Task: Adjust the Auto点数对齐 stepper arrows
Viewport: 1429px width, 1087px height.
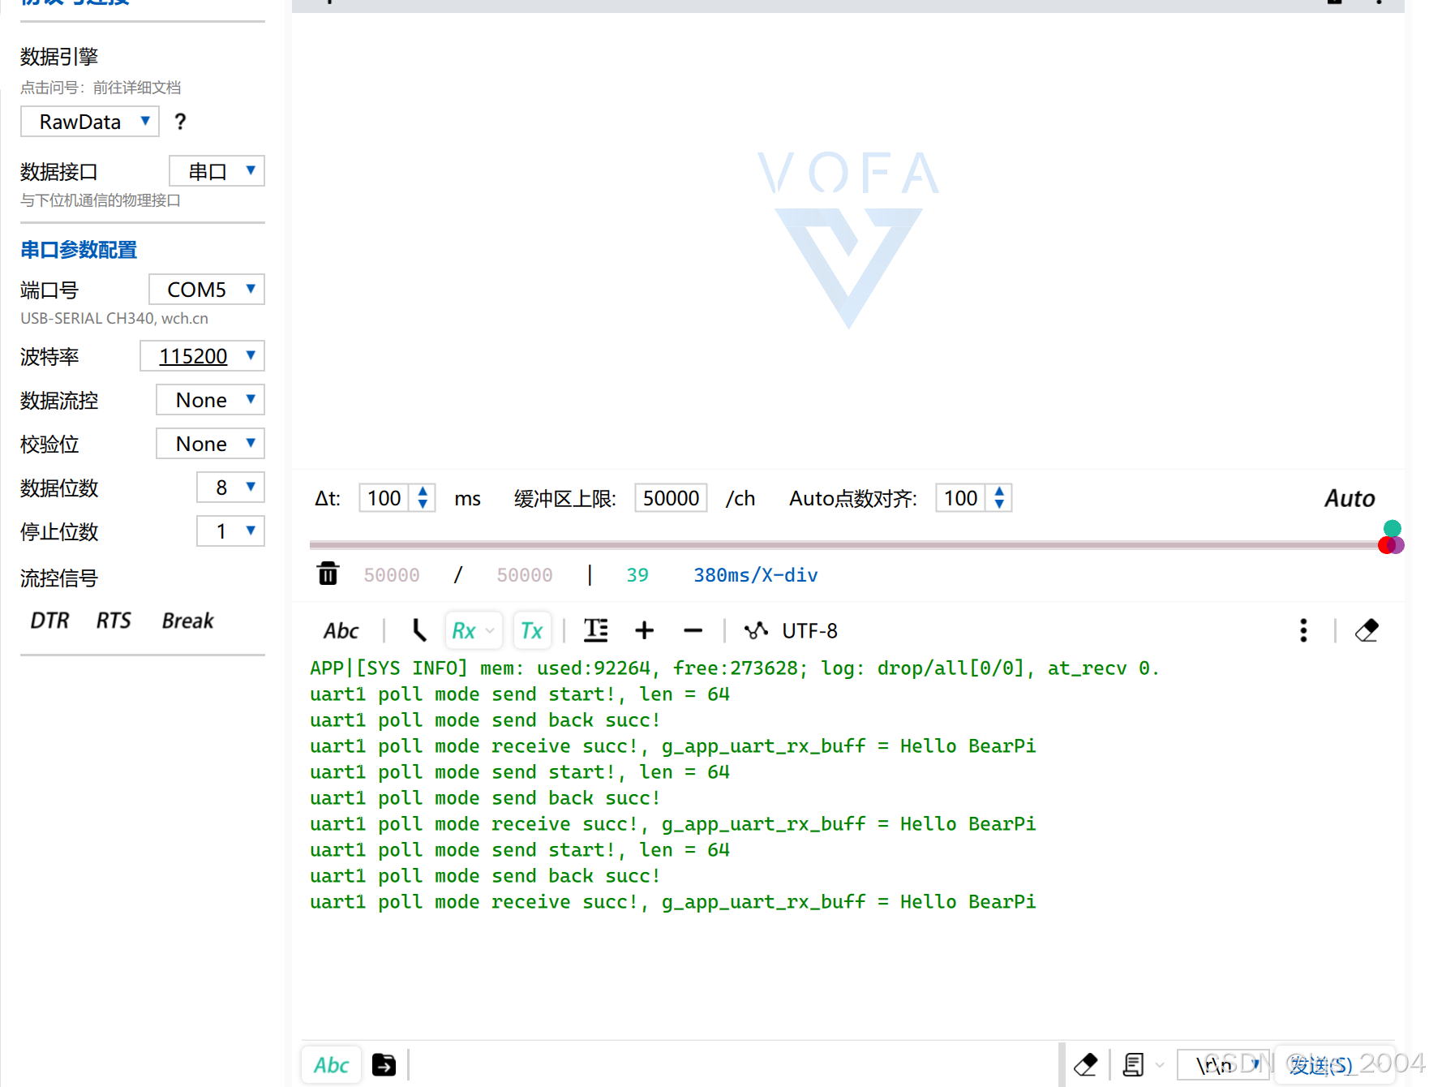Action: 999,498
